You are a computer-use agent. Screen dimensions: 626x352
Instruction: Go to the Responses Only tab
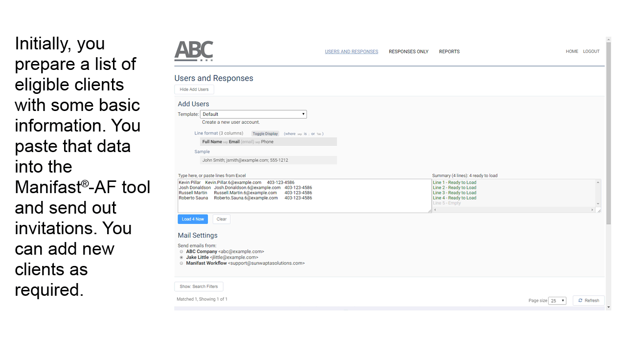click(408, 52)
